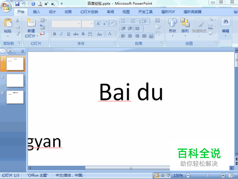Apply superscript from quick access toolbar
This screenshot has height=179, width=238.
pos(46,4)
